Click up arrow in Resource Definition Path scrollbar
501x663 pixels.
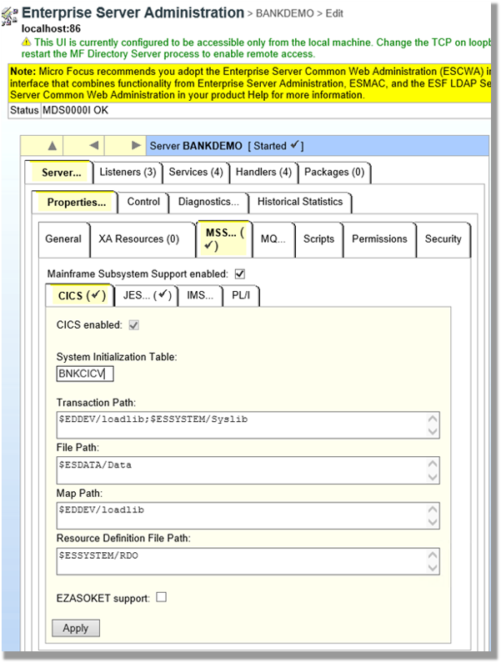click(x=433, y=555)
